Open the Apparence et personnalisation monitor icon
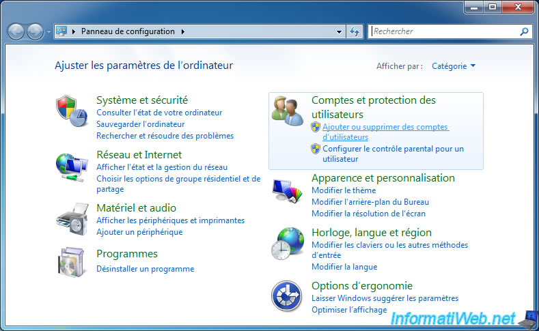539x331 pixels. tap(288, 191)
